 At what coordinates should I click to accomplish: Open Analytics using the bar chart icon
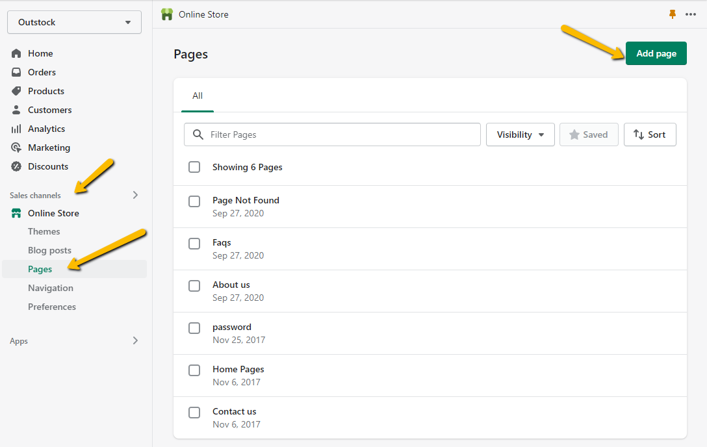pyautogui.click(x=16, y=129)
